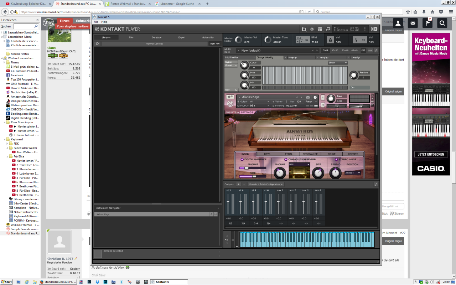Click the Multi Rack minimize-rack arrows icon
Viewport: 456px width, 285px height.
click(376, 51)
